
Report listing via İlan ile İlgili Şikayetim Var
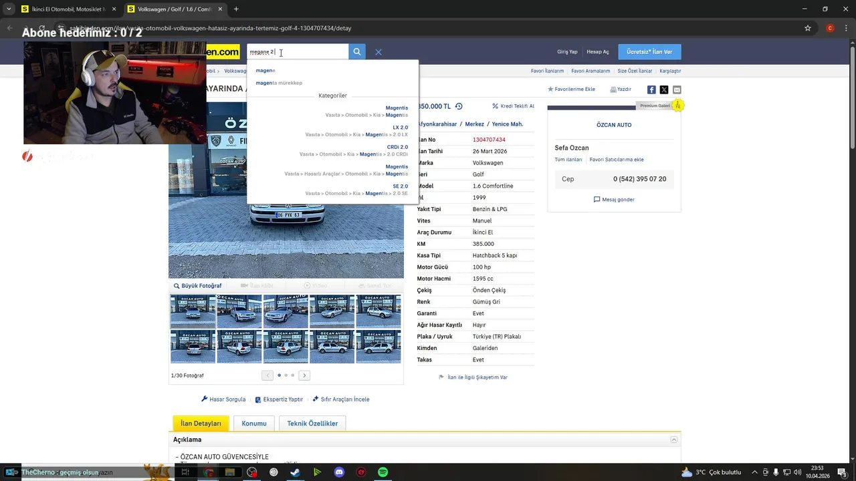[x=473, y=377]
